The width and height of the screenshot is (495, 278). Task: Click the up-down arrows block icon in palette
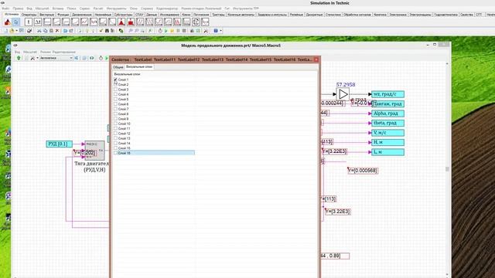tap(196, 22)
